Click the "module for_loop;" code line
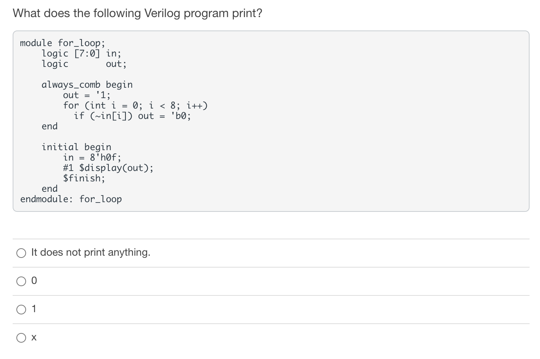 click(x=62, y=43)
